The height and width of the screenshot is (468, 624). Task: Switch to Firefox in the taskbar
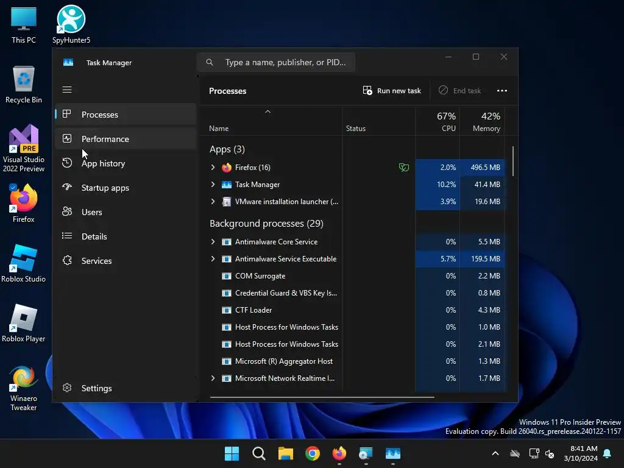339,453
